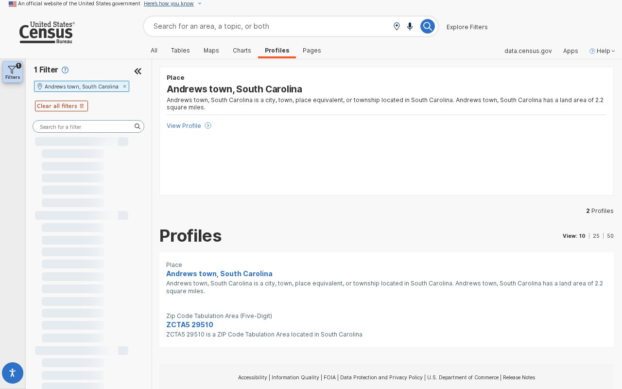Viewport: 622px width, 389px height.
Task: Click the blue magnifying glass search button
Action: click(427, 26)
